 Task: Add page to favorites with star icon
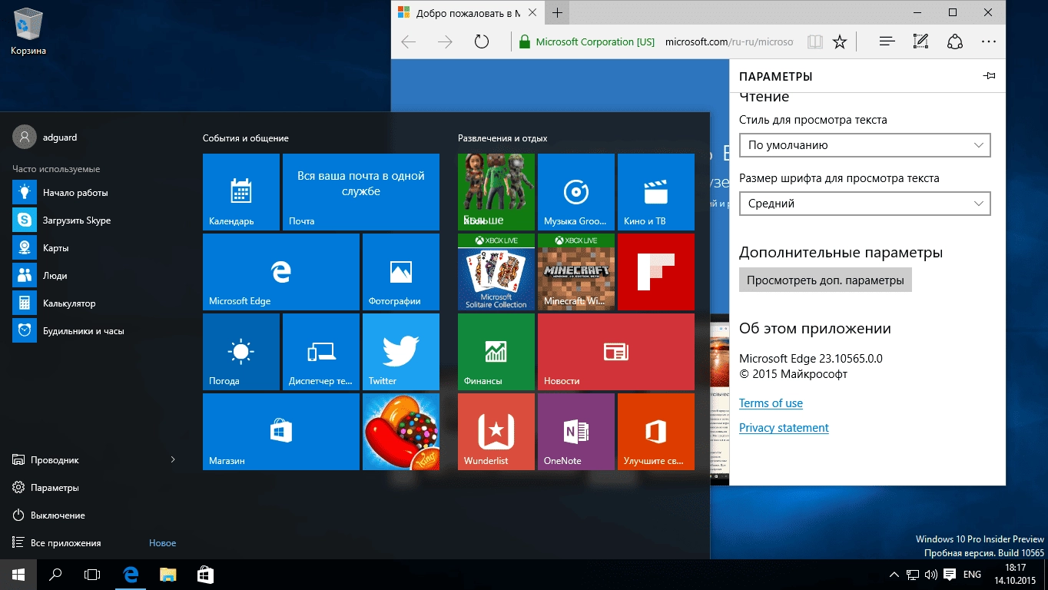[840, 41]
